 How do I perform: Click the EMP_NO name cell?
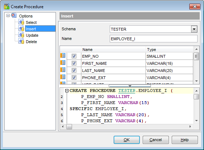(x=113, y=56)
